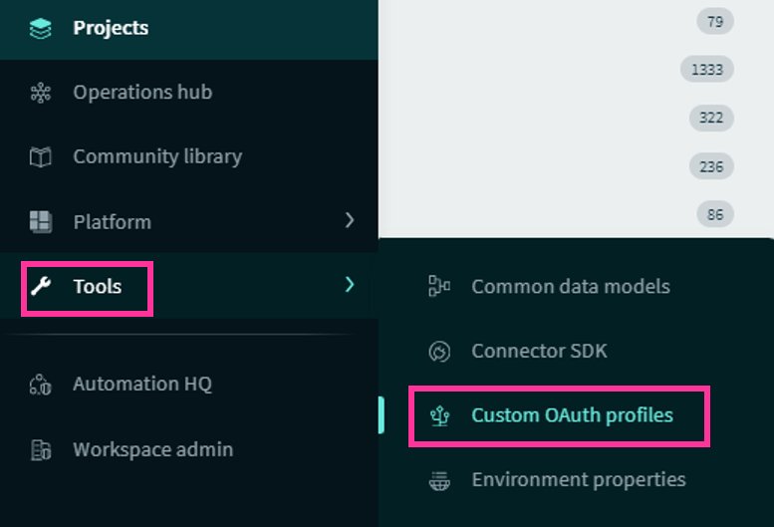The image size is (774, 527).
Task: Click the Tools wrench icon
Action: [x=41, y=286]
